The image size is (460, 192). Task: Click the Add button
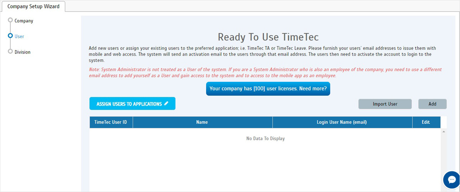432,104
